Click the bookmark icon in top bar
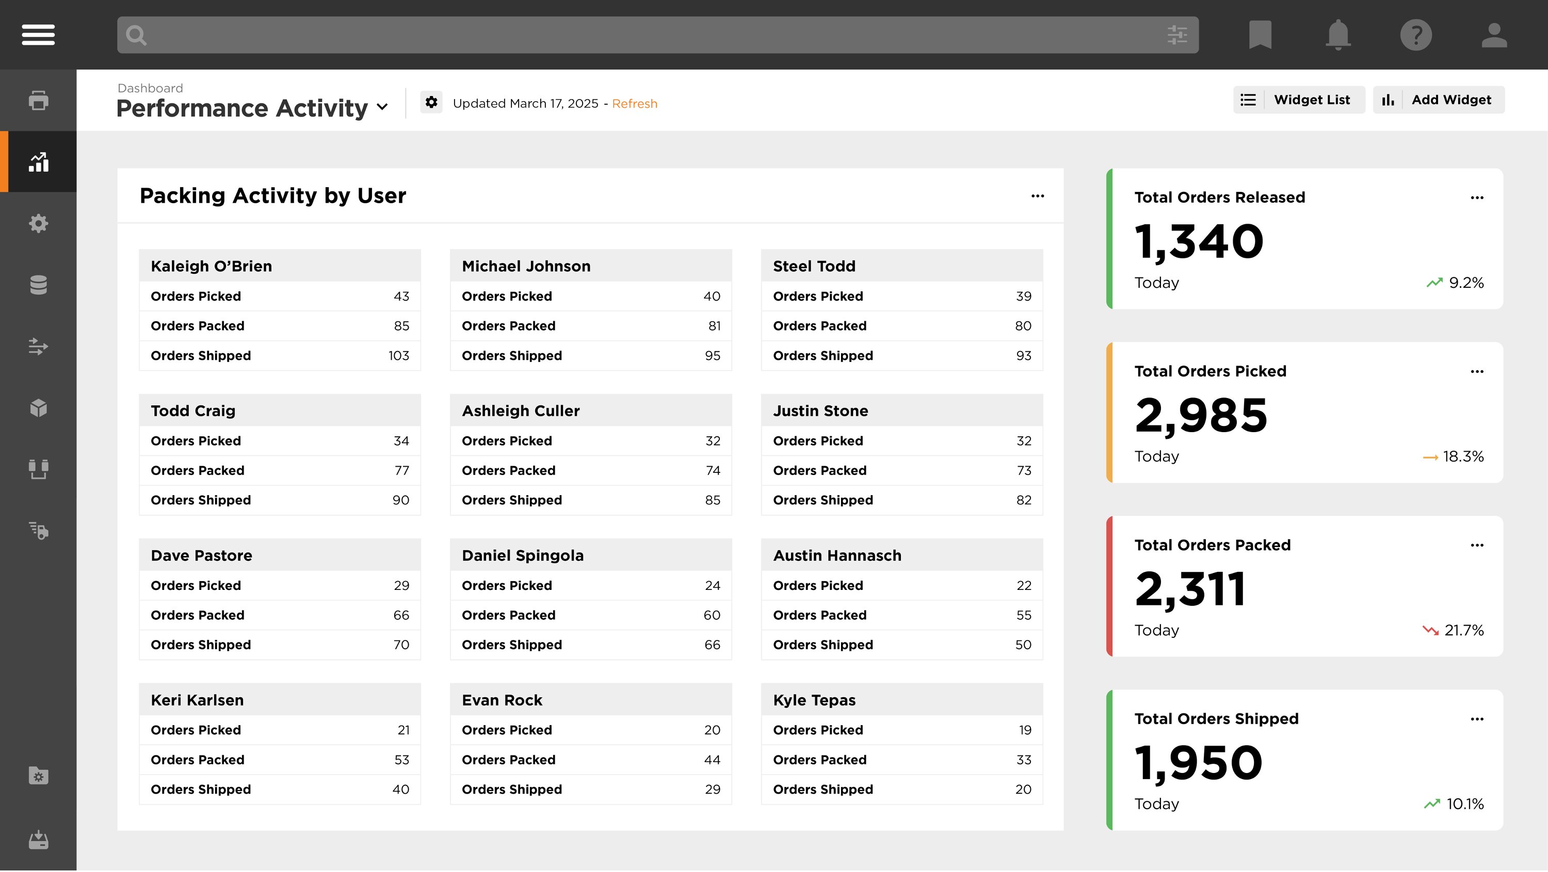This screenshot has height=872, width=1548. pos(1260,34)
